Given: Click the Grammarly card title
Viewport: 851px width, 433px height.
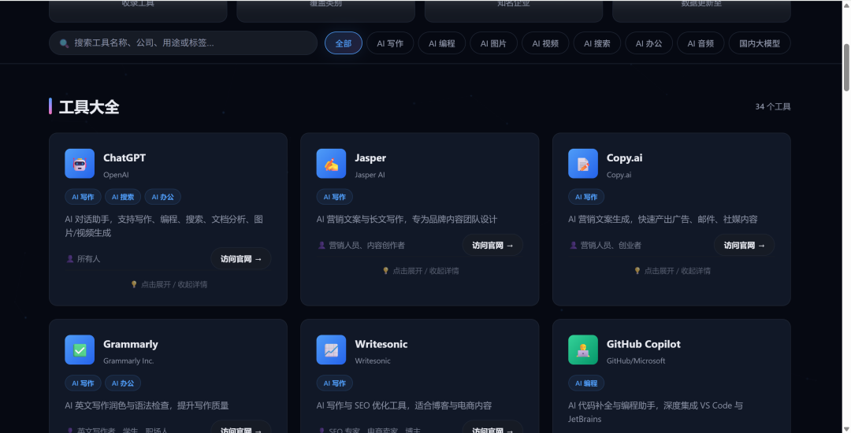Looking at the screenshot, I should point(130,344).
